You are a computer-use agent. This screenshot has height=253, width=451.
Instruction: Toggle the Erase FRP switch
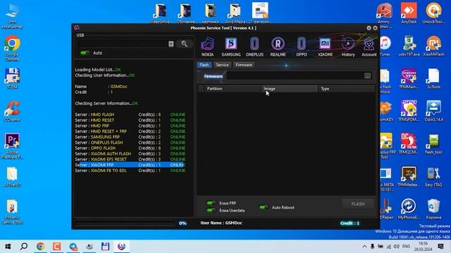coord(211,203)
